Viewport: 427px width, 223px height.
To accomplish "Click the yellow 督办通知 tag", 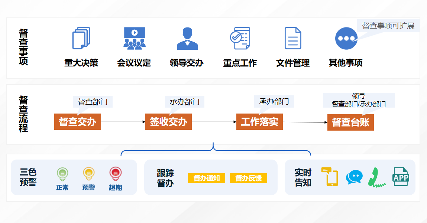I will click(x=207, y=178).
